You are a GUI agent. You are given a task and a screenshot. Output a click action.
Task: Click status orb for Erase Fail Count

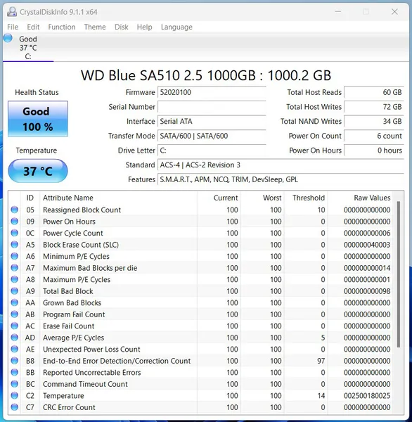15,326
